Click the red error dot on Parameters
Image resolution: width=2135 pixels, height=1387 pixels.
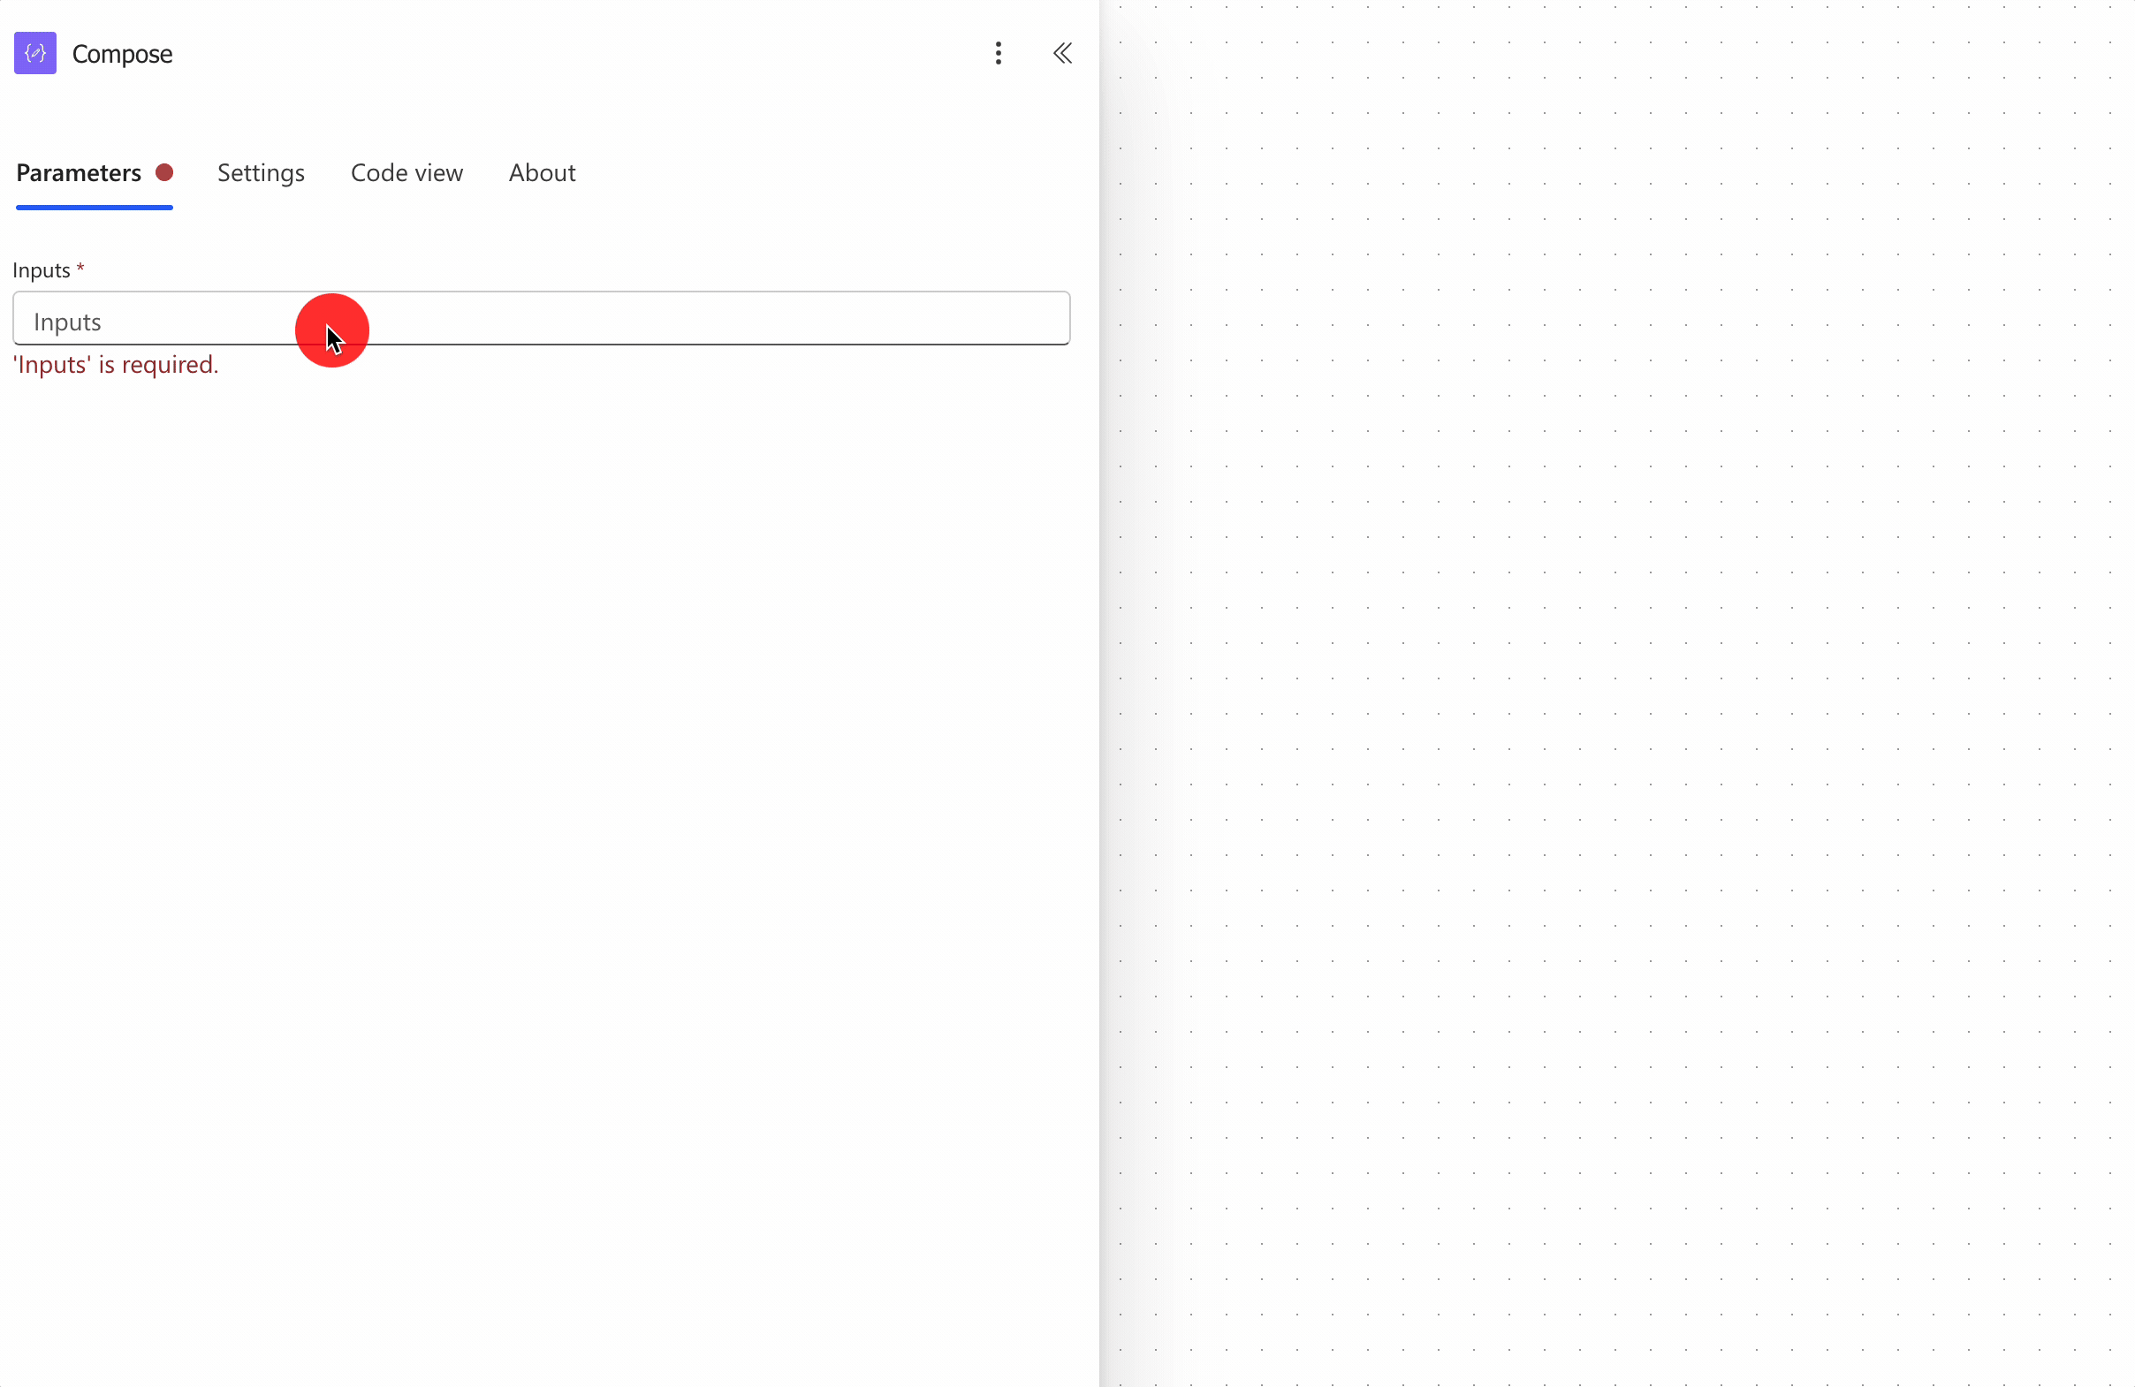(x=164, y=172)
